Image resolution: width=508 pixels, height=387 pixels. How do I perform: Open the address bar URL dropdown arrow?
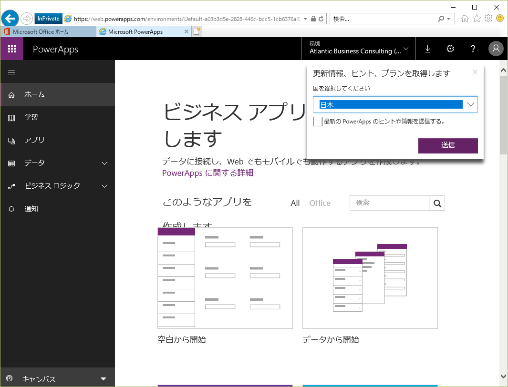pyautogui.click(x=305, y=19)
